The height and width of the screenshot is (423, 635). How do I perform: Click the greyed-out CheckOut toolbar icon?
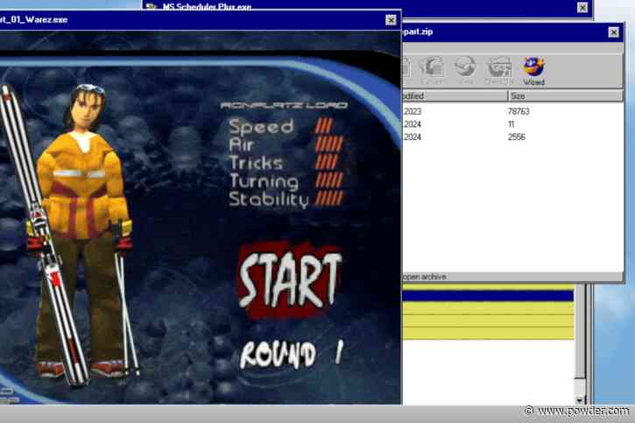click(499, 71)
